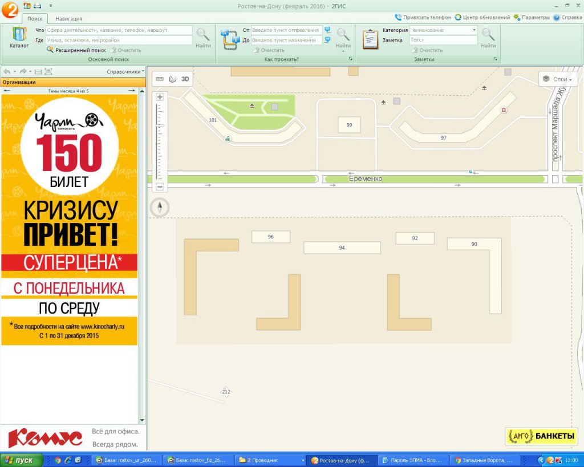Toggle 3D map view
The height and width of the screenshot is (467, 584).
pos(185,79)
